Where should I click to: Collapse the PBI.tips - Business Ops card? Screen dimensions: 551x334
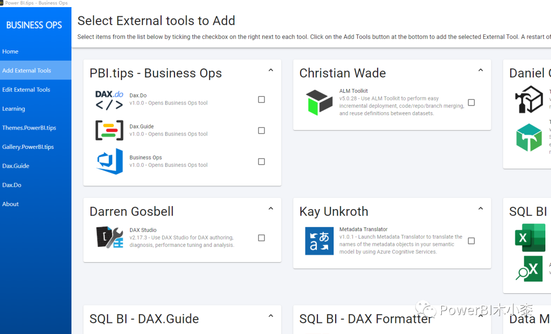[x=270, y=70]
